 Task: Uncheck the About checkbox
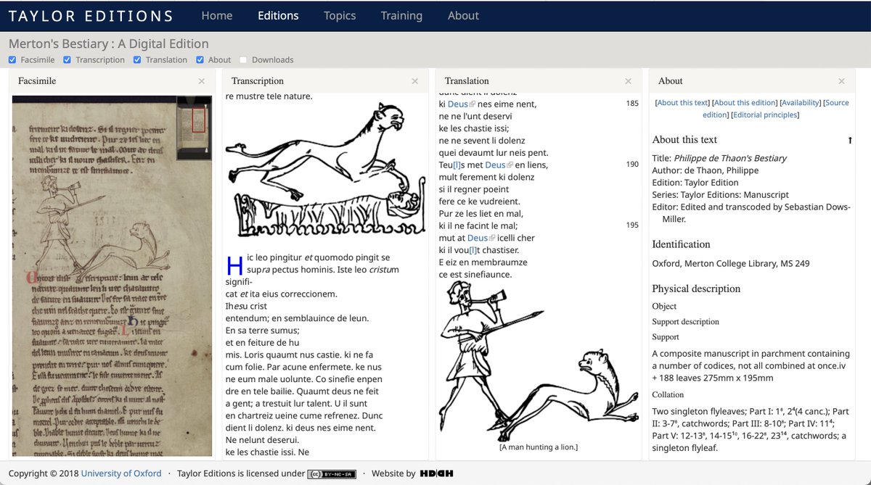pyautogui.click(x=200, y=59)
